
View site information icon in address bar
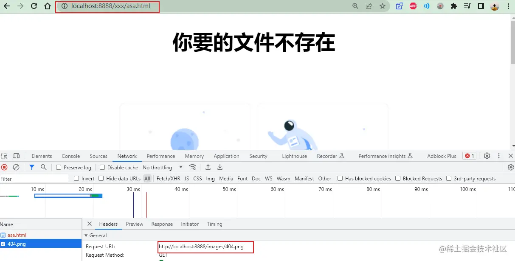click(65, 6)
